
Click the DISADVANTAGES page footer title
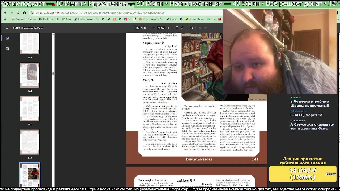click(x=199, y=159)
